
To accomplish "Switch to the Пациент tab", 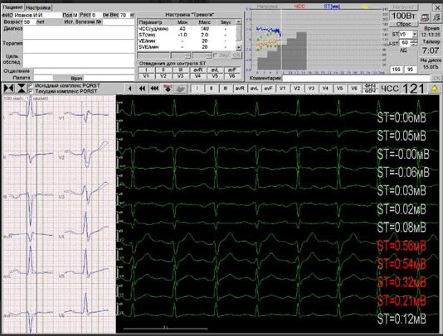I will (12, 7).
